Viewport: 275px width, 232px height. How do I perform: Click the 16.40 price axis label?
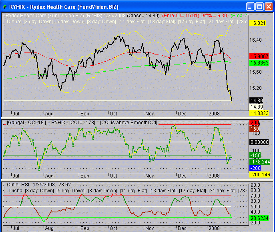click(255, 40)
